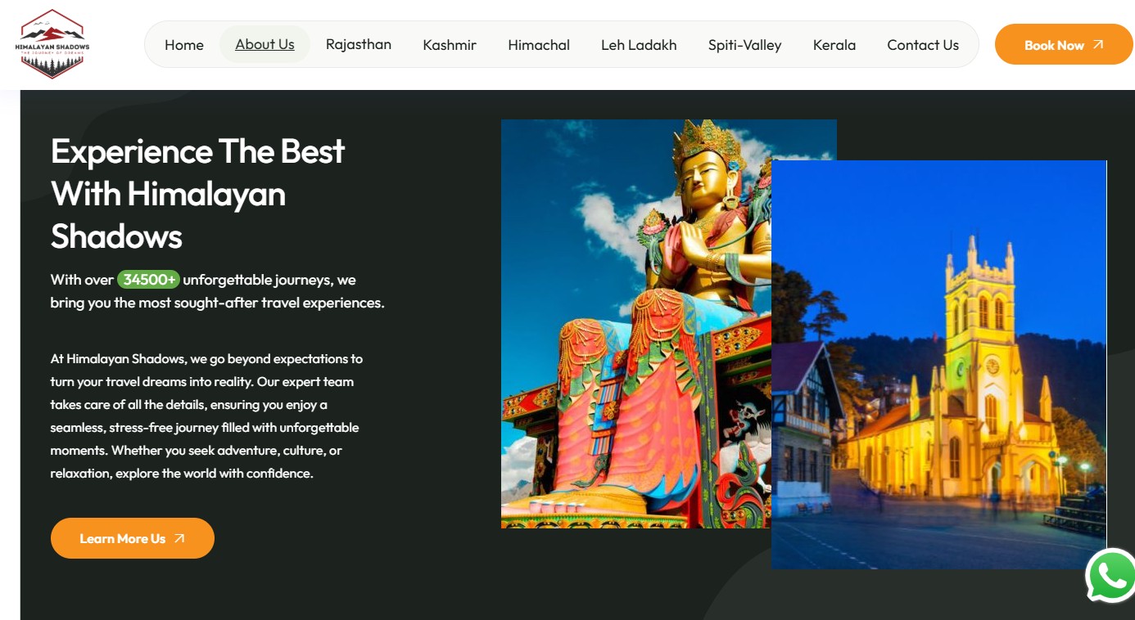This screenshot has width=1135, height=620.
Task: Open the WhatsApp chat icon
Action: [1111, 577]
